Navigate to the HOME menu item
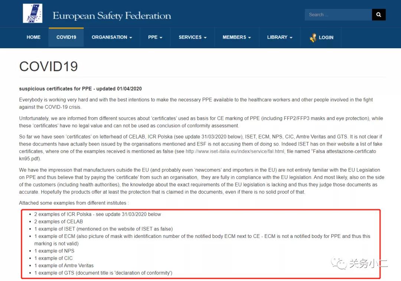The image size is (401, 281). coord(33,37)
